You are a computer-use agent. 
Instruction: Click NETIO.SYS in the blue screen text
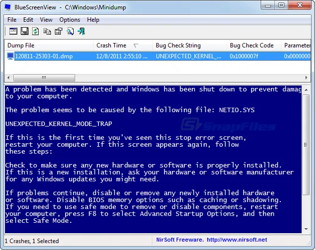pyautogui.click(x=237, y=110)
